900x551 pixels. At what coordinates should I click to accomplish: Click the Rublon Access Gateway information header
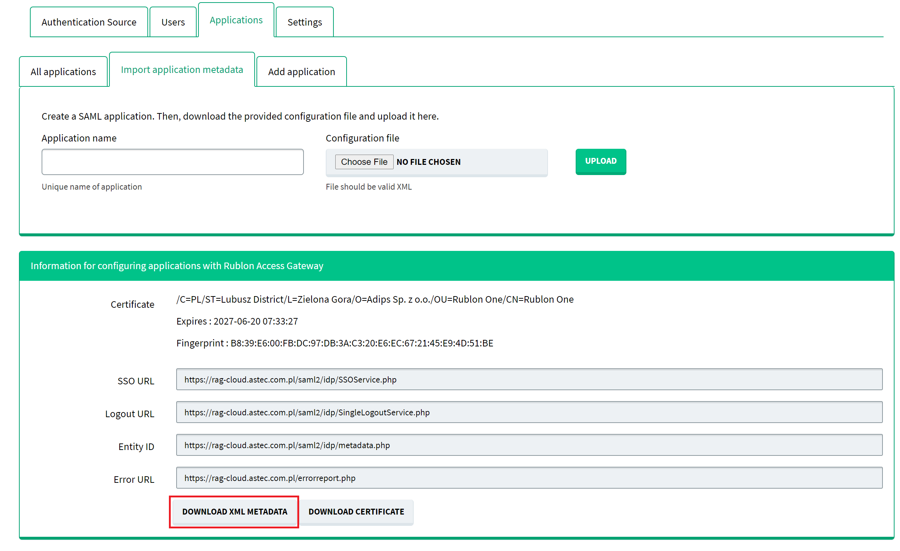click(177, 266)
